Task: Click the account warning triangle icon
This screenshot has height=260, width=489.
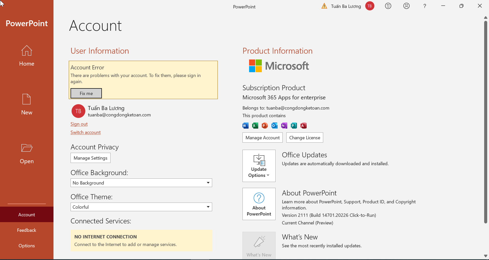Action: (324, 6)
